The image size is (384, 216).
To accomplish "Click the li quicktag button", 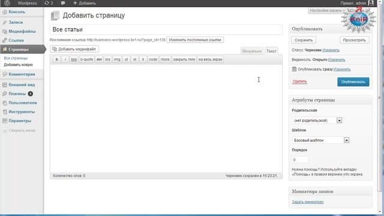I will pyautogui.click(x=143, y=59).
